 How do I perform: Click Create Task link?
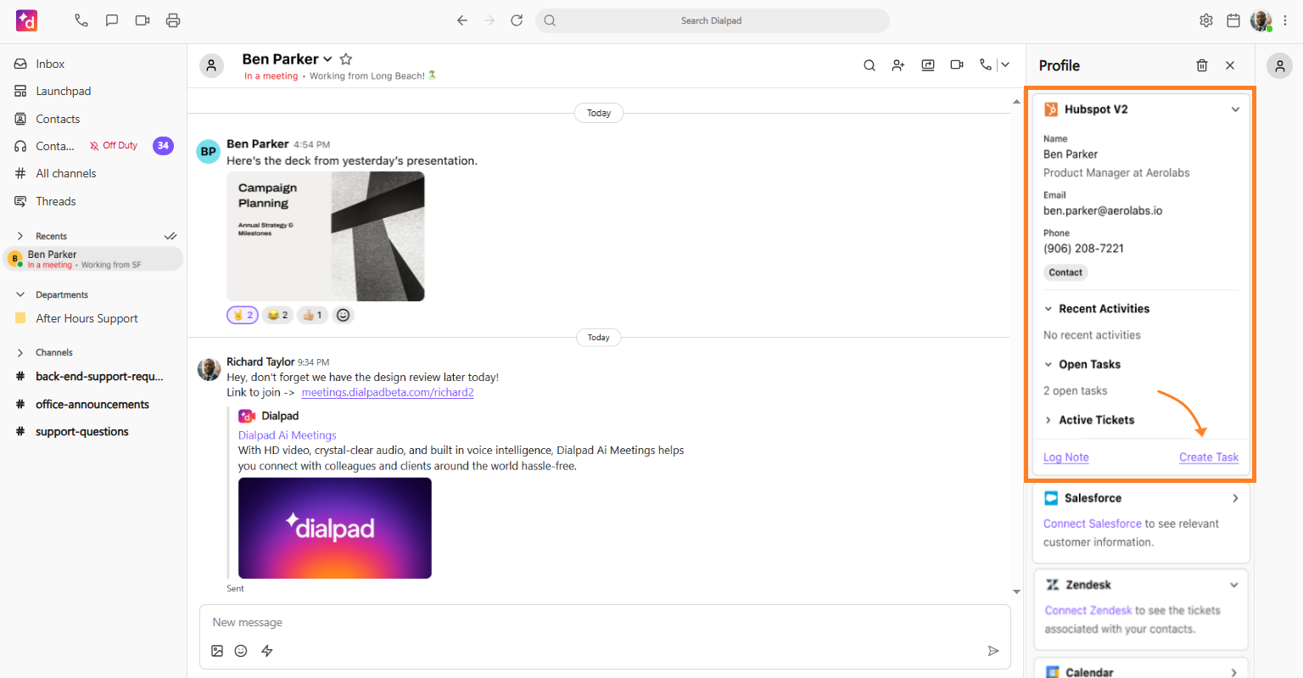tap(1209, 457)
